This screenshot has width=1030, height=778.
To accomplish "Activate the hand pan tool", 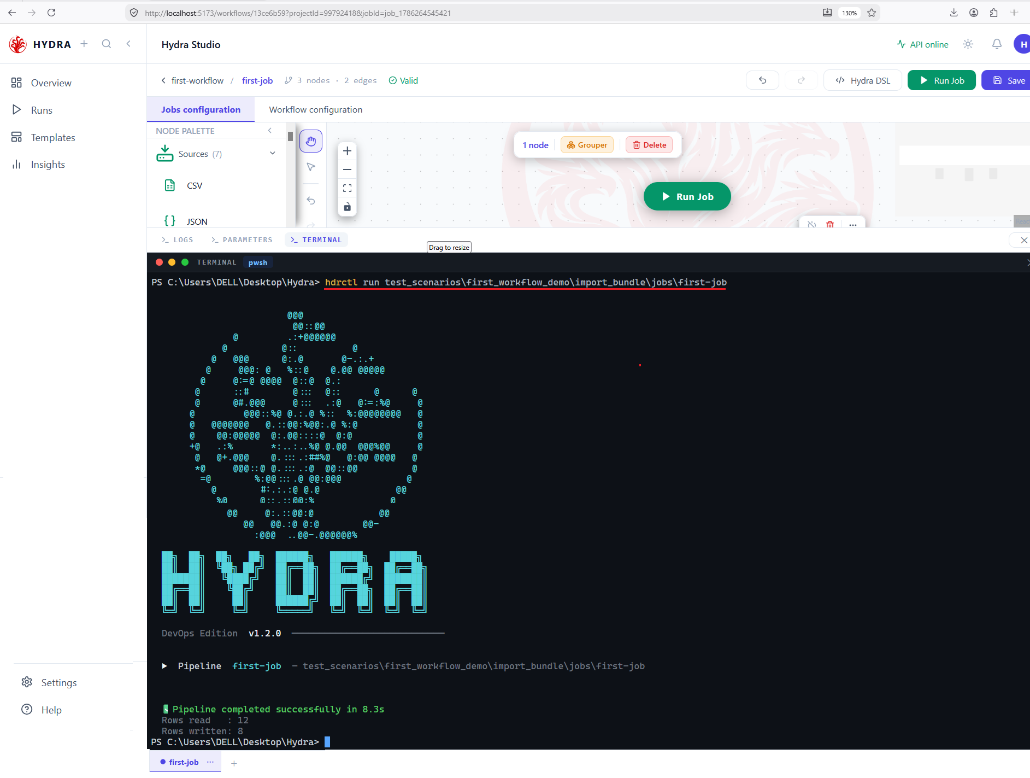I will tap(311, 142).
